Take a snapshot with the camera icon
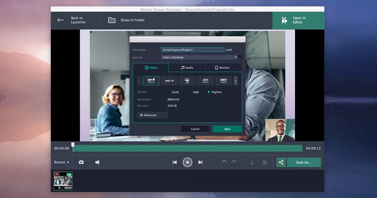This screenshot has height=198, width=377. pyautogui.click(x=81, y=162)
